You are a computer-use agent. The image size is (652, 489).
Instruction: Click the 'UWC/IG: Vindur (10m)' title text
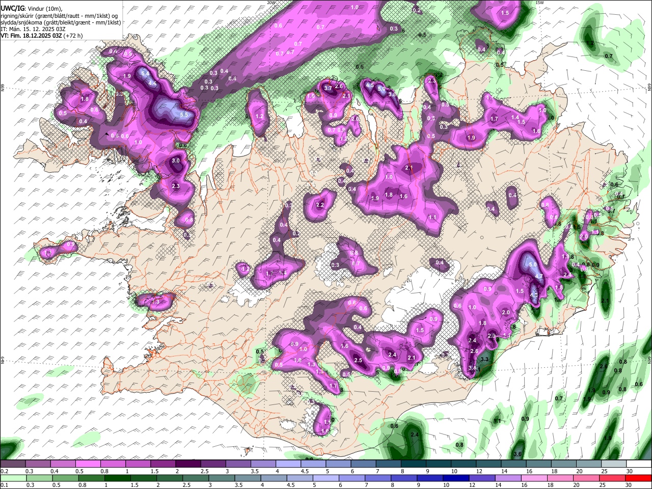31,9
